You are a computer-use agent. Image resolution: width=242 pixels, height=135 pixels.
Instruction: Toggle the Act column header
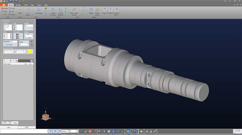25,64
